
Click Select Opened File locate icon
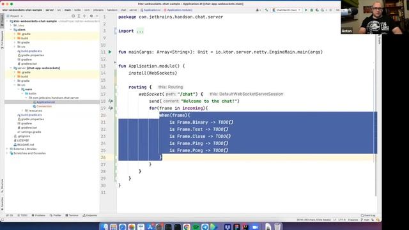(x=73, y=16)
